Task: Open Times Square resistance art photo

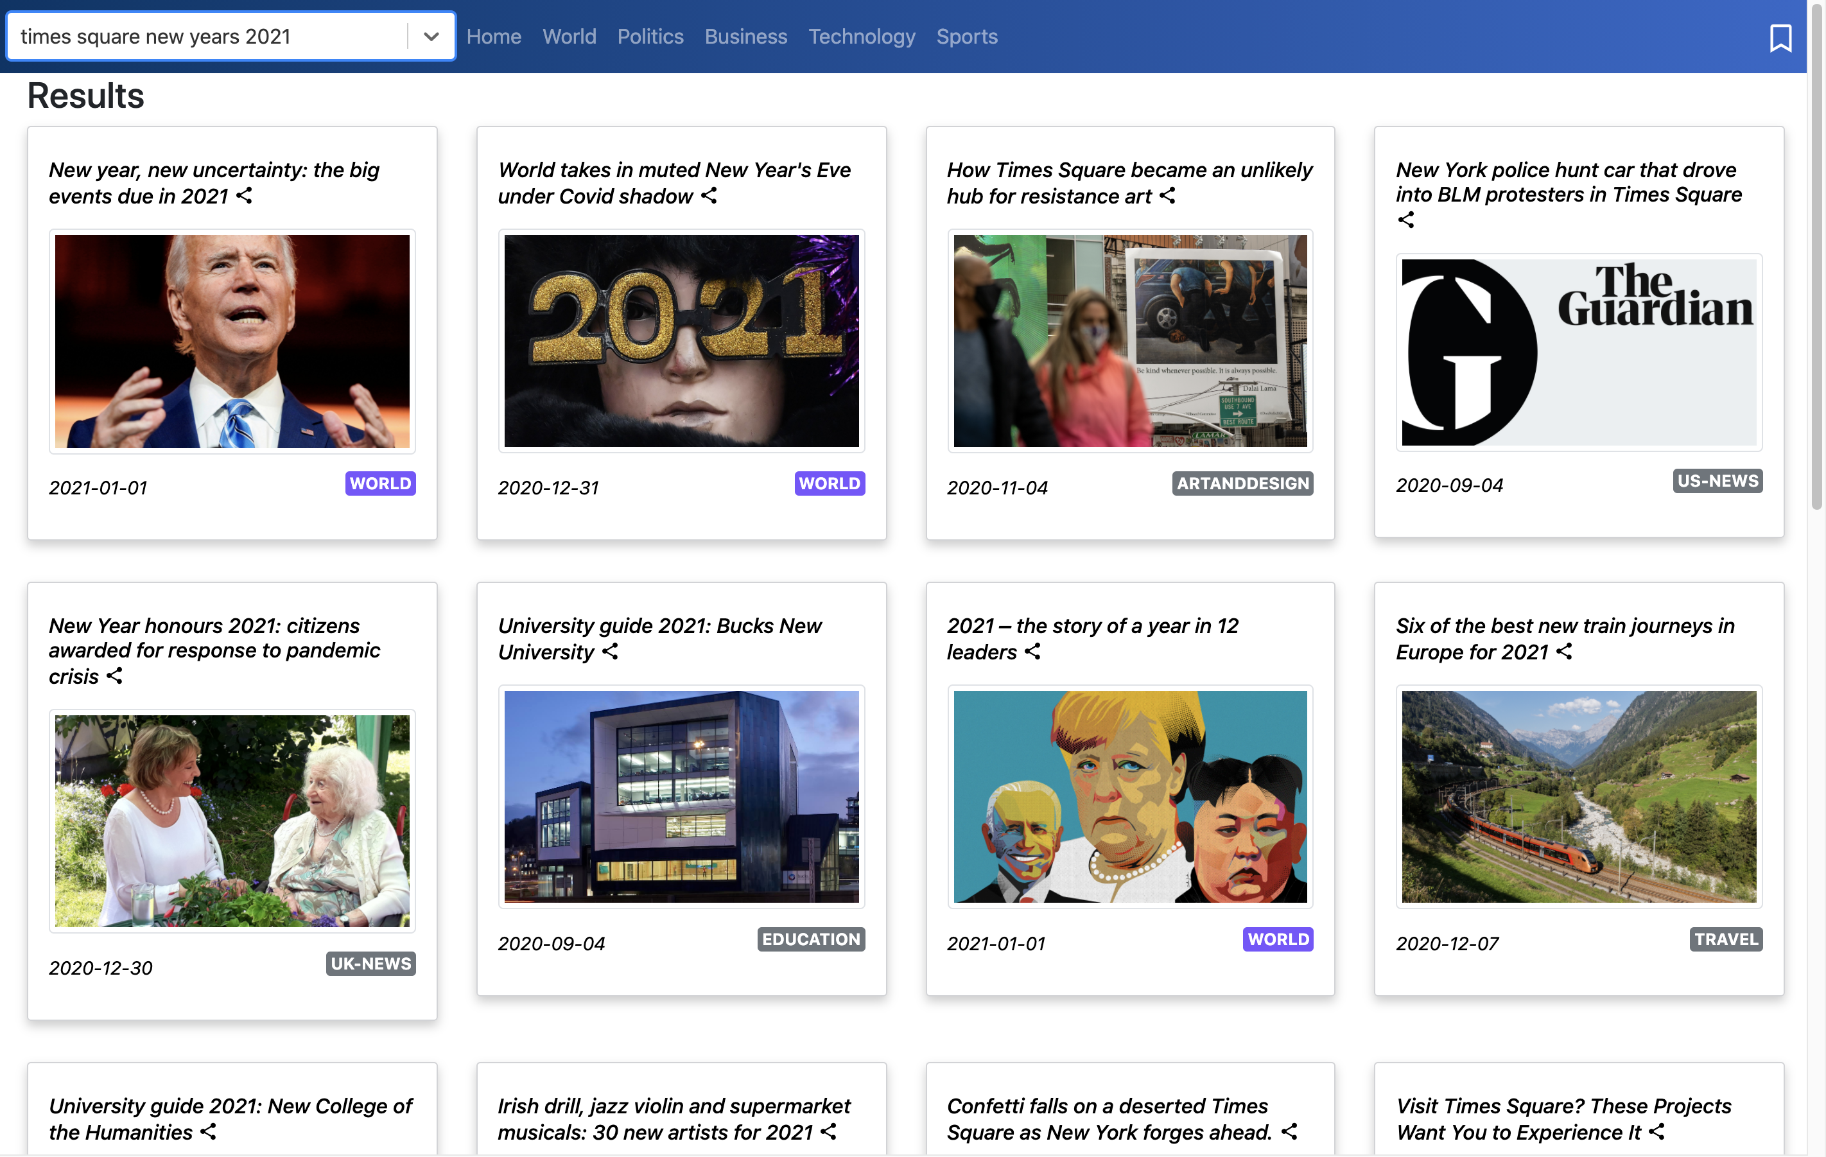Action: (x=1130, y=341)
